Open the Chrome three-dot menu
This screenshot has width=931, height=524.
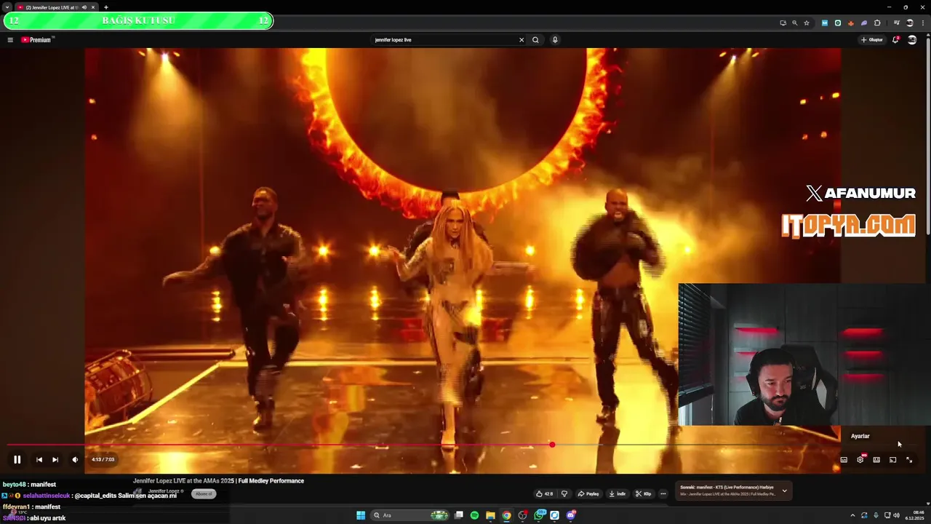(x=922, y=23)
